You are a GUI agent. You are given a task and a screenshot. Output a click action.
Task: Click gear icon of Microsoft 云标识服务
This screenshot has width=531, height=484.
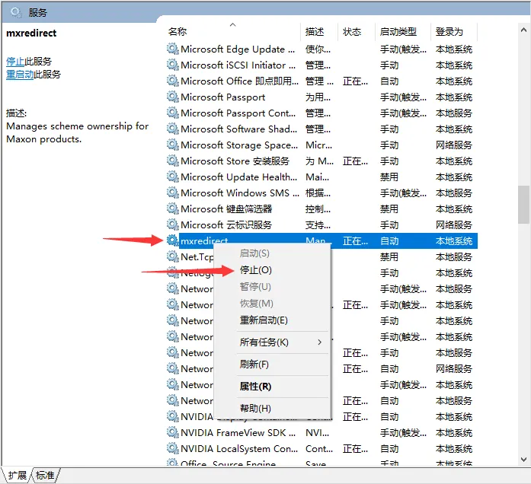[173, 225]
